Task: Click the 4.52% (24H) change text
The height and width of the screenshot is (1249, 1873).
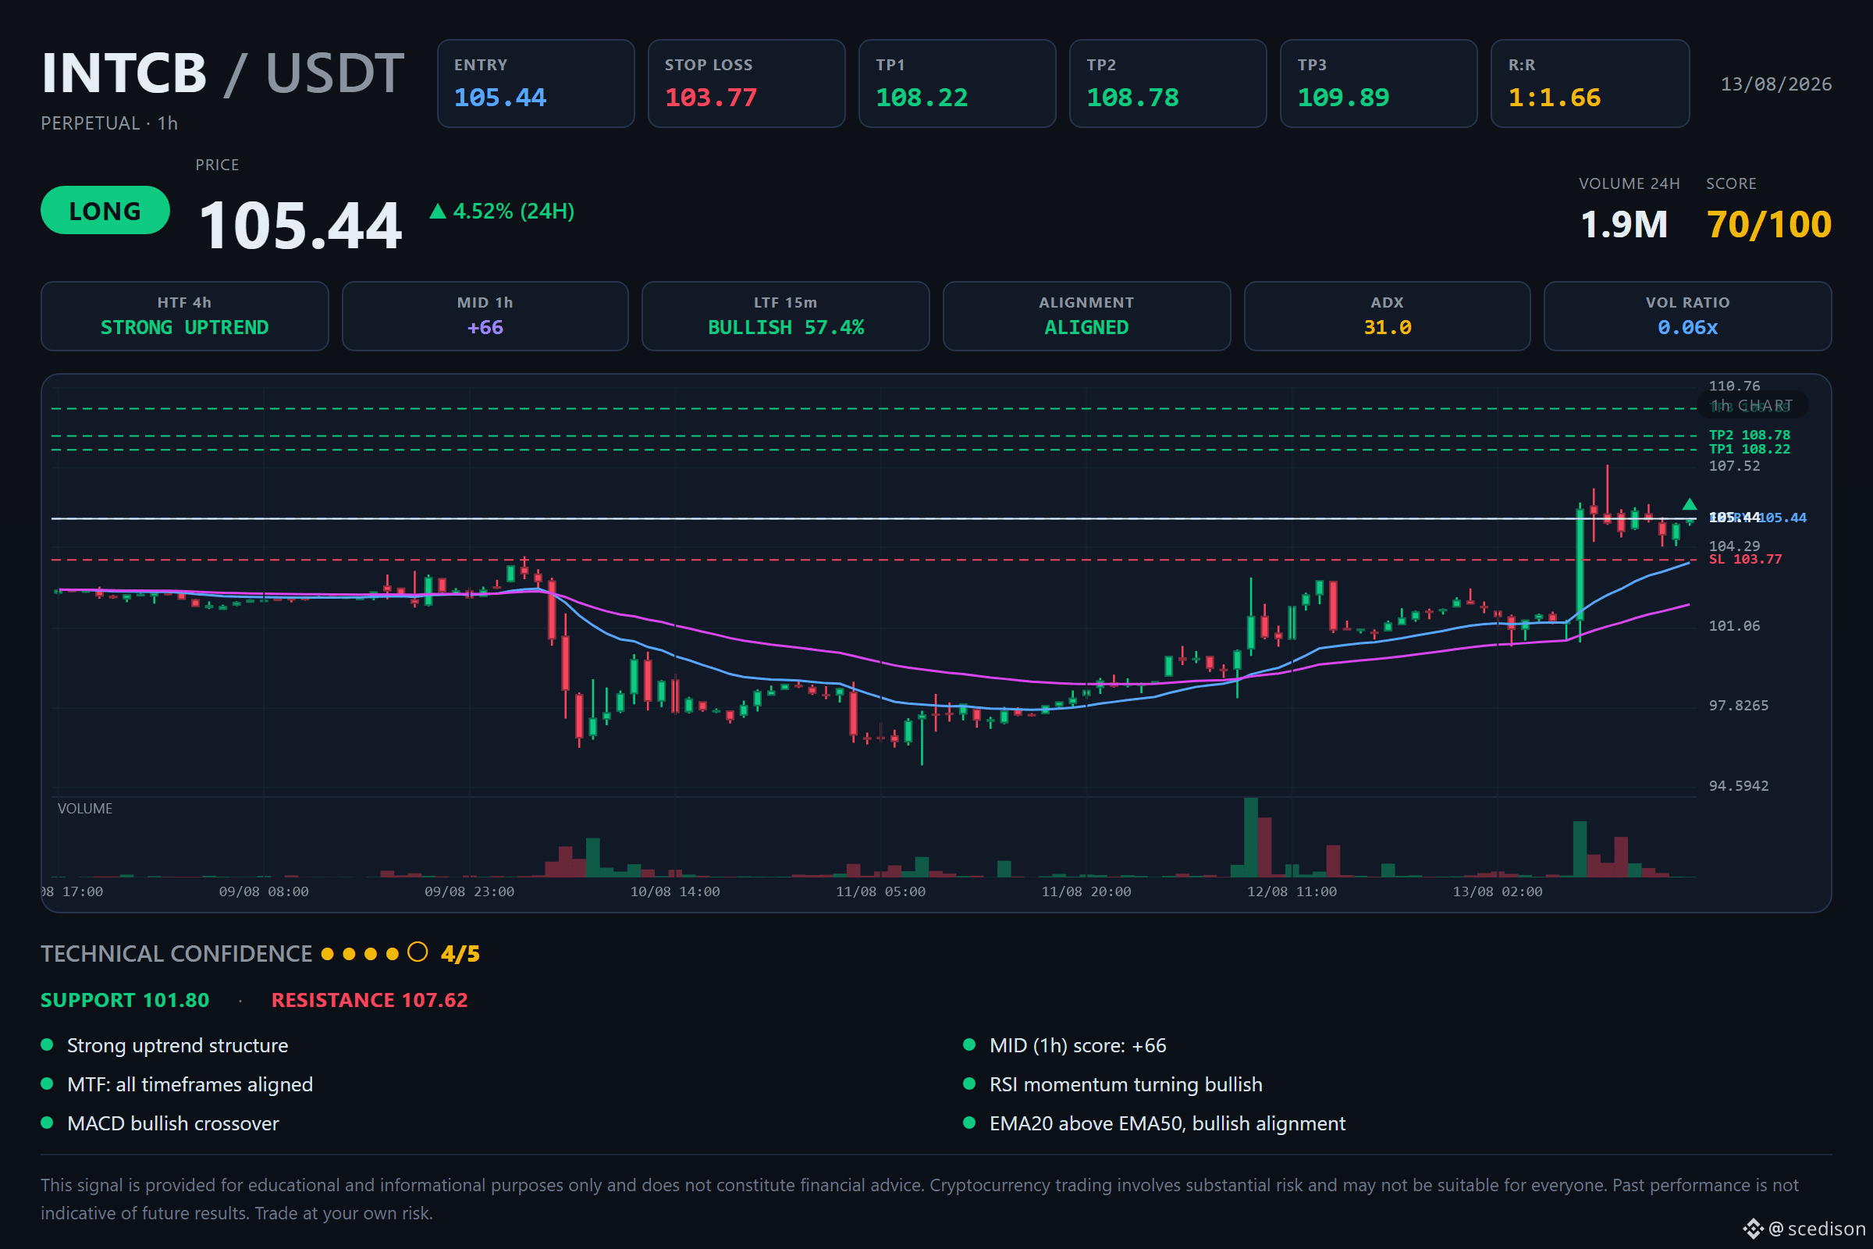Action: click(514, 211)
